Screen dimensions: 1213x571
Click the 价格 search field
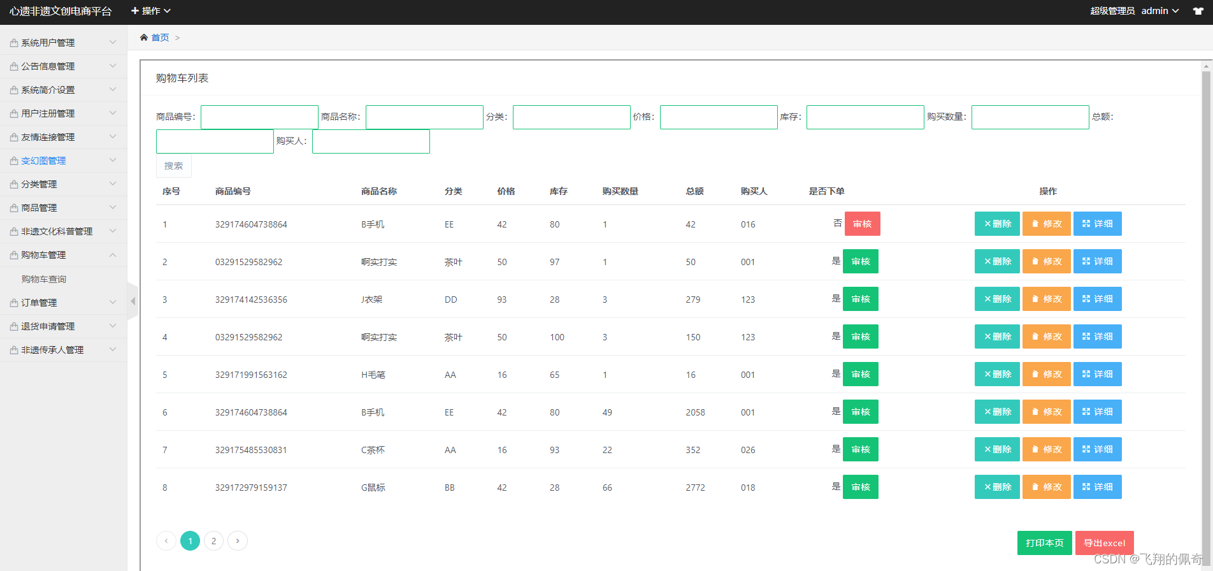[719, 117]
